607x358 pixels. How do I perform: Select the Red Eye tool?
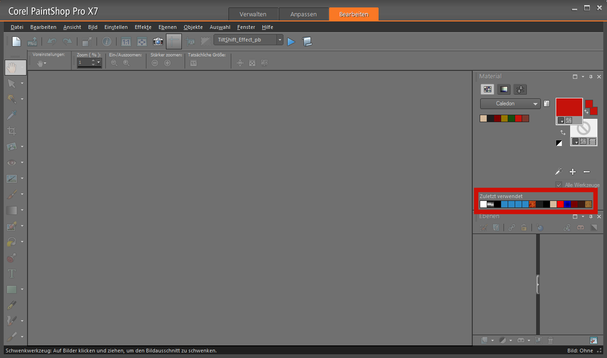click(12, 163)
